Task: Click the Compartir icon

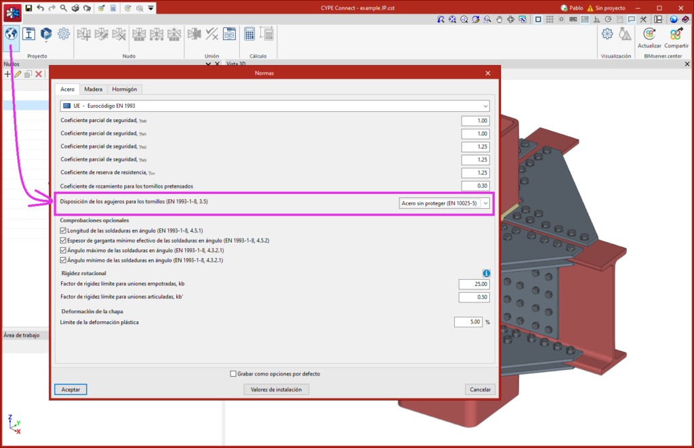Action: coord(676,34)
